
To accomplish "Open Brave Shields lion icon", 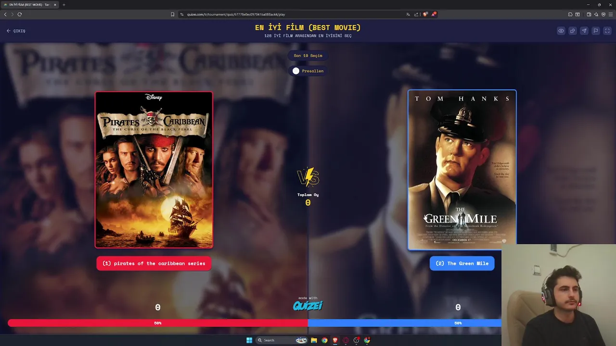I will pyautogui.click(x=425, y=14).
